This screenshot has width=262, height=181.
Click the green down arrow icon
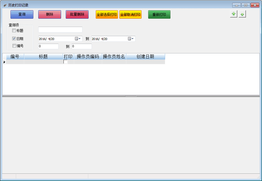click(x=242, y=14)
